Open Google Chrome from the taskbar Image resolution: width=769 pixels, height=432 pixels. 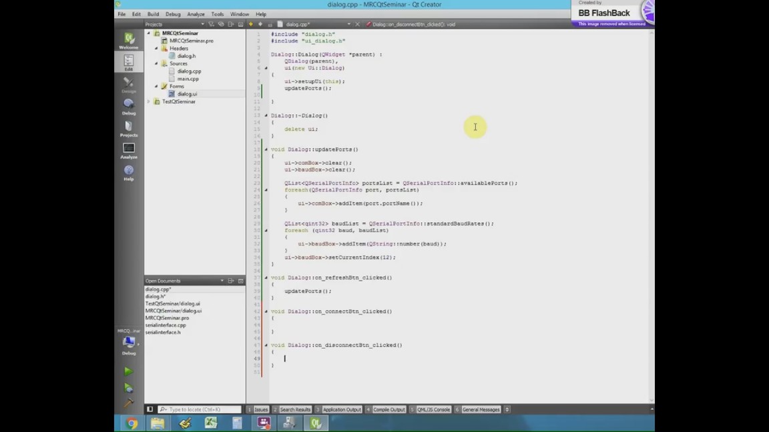[132, 423]
